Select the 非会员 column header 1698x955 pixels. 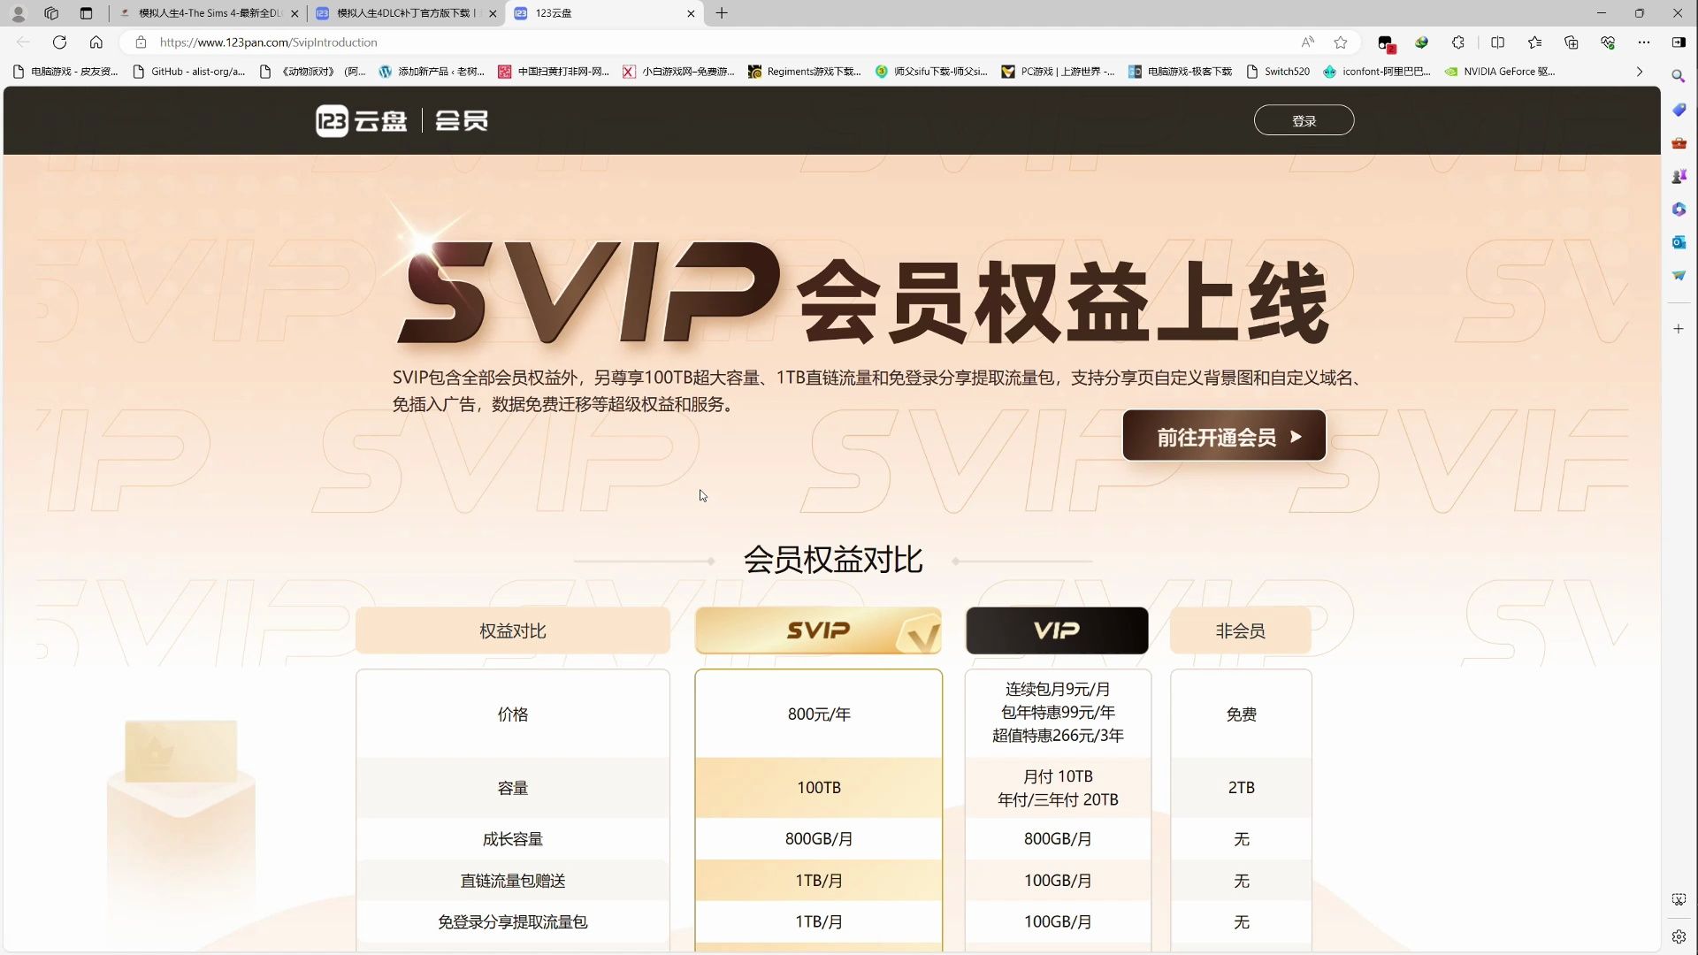(x=1240, y=630)
